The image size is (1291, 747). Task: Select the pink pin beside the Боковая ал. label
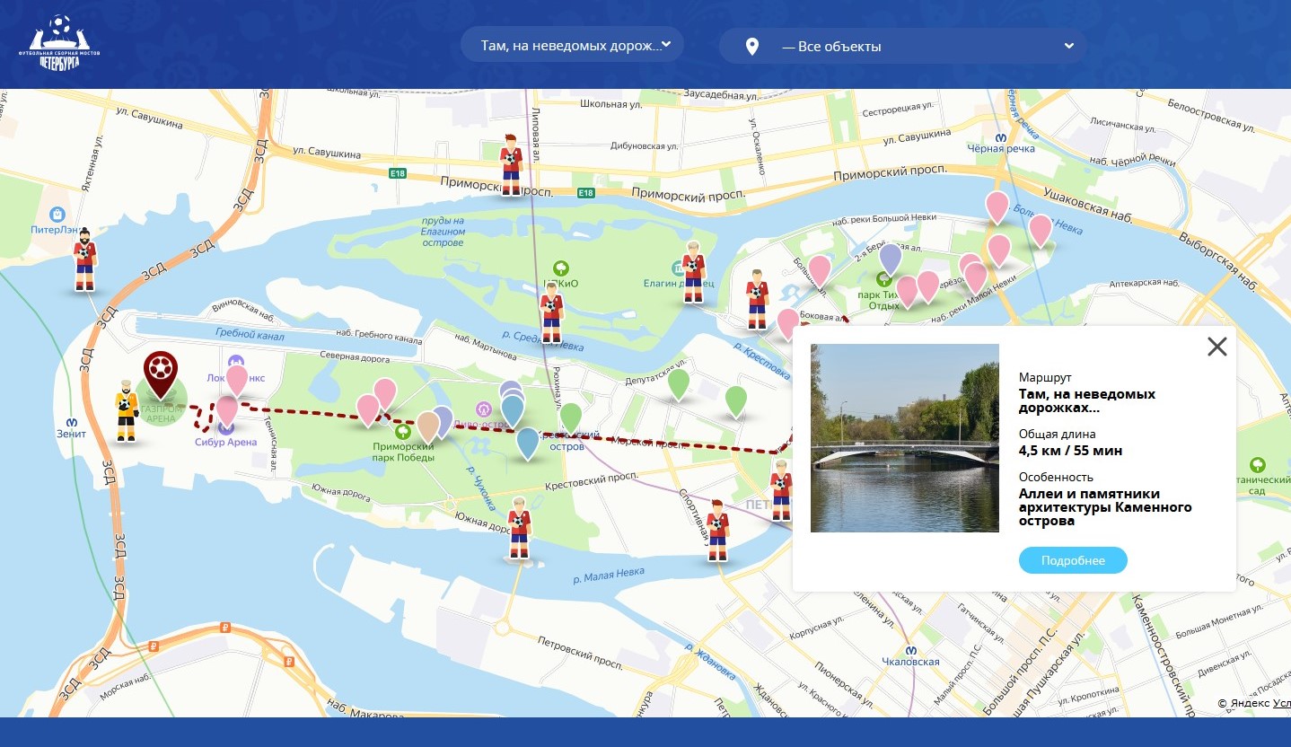tap(787, 324)
